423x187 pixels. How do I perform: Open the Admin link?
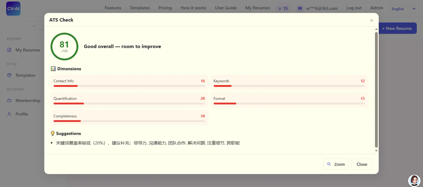[377, 8]
